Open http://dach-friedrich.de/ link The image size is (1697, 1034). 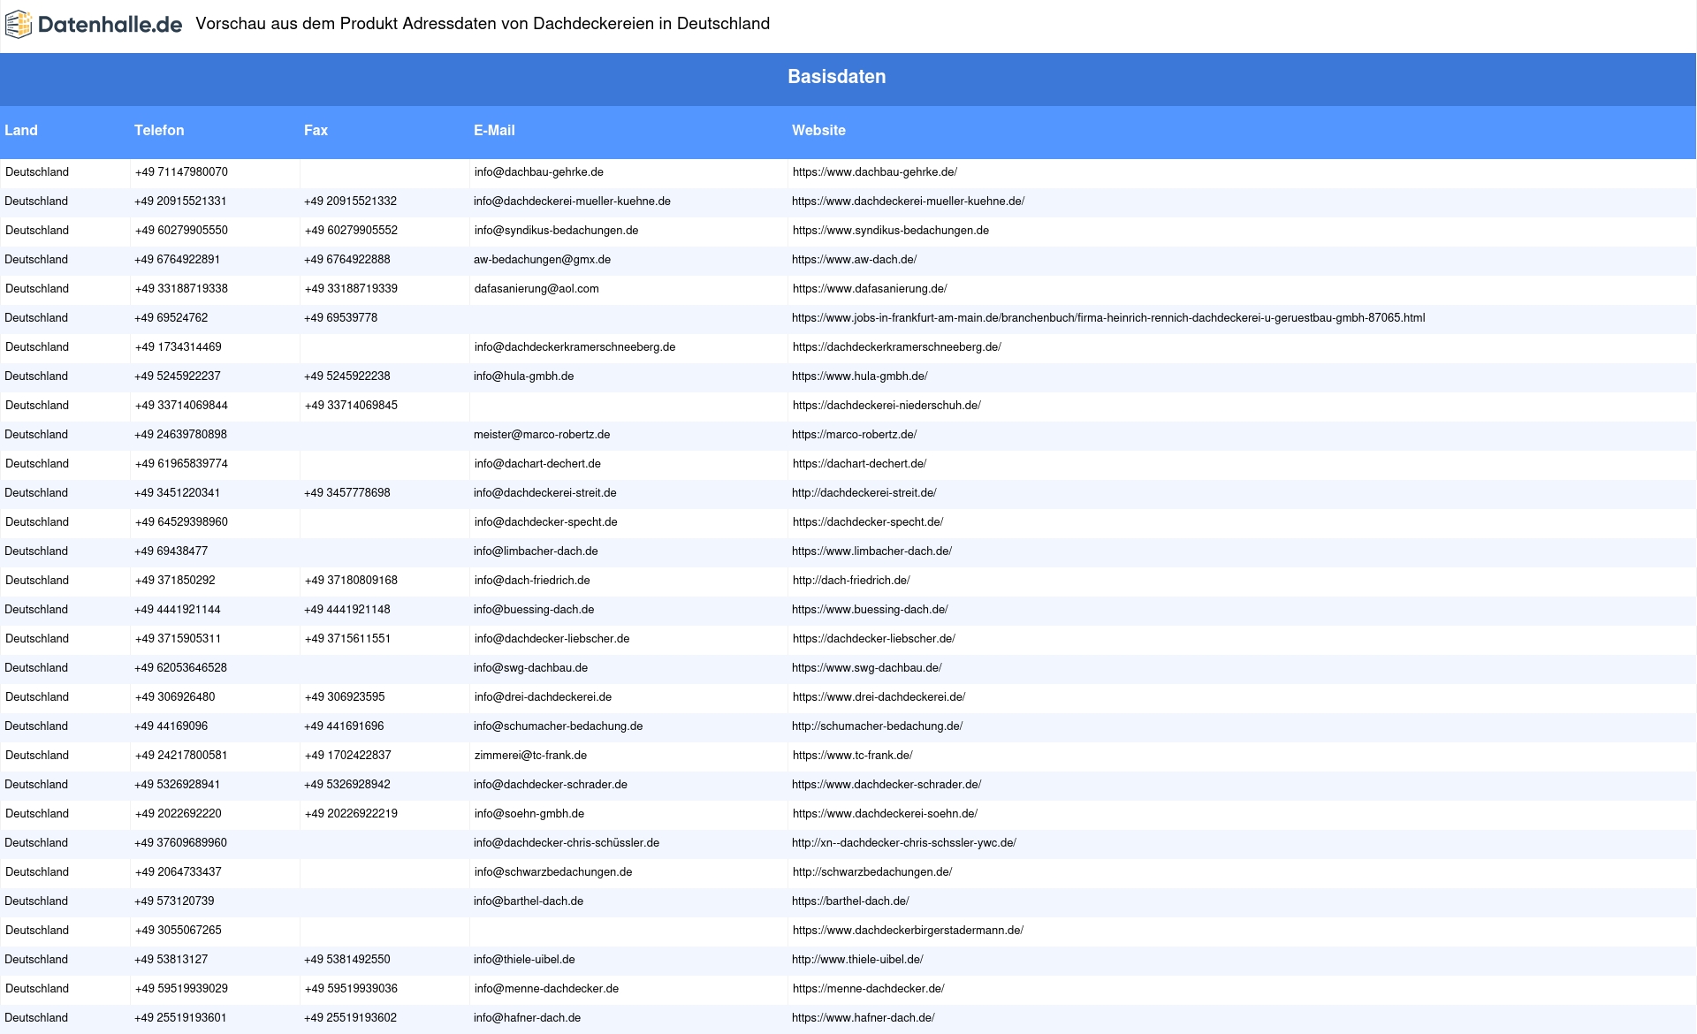[851, 581]
